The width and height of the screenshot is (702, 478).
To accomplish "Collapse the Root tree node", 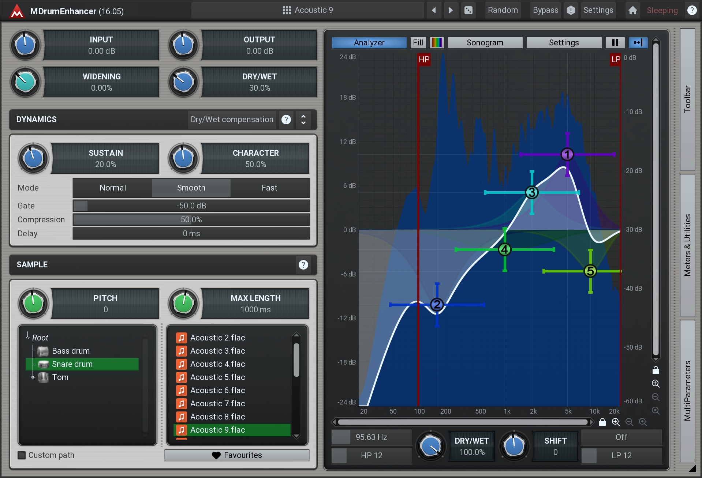I will (28, 337).
